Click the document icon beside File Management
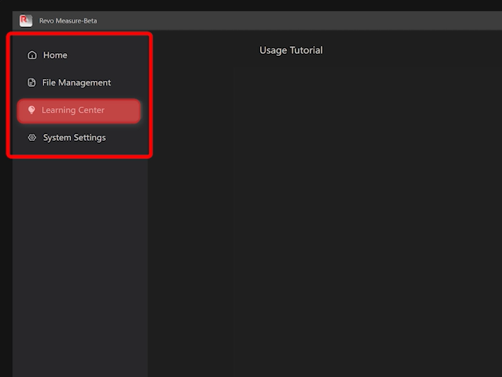502x377 pixels. (31, 83)
